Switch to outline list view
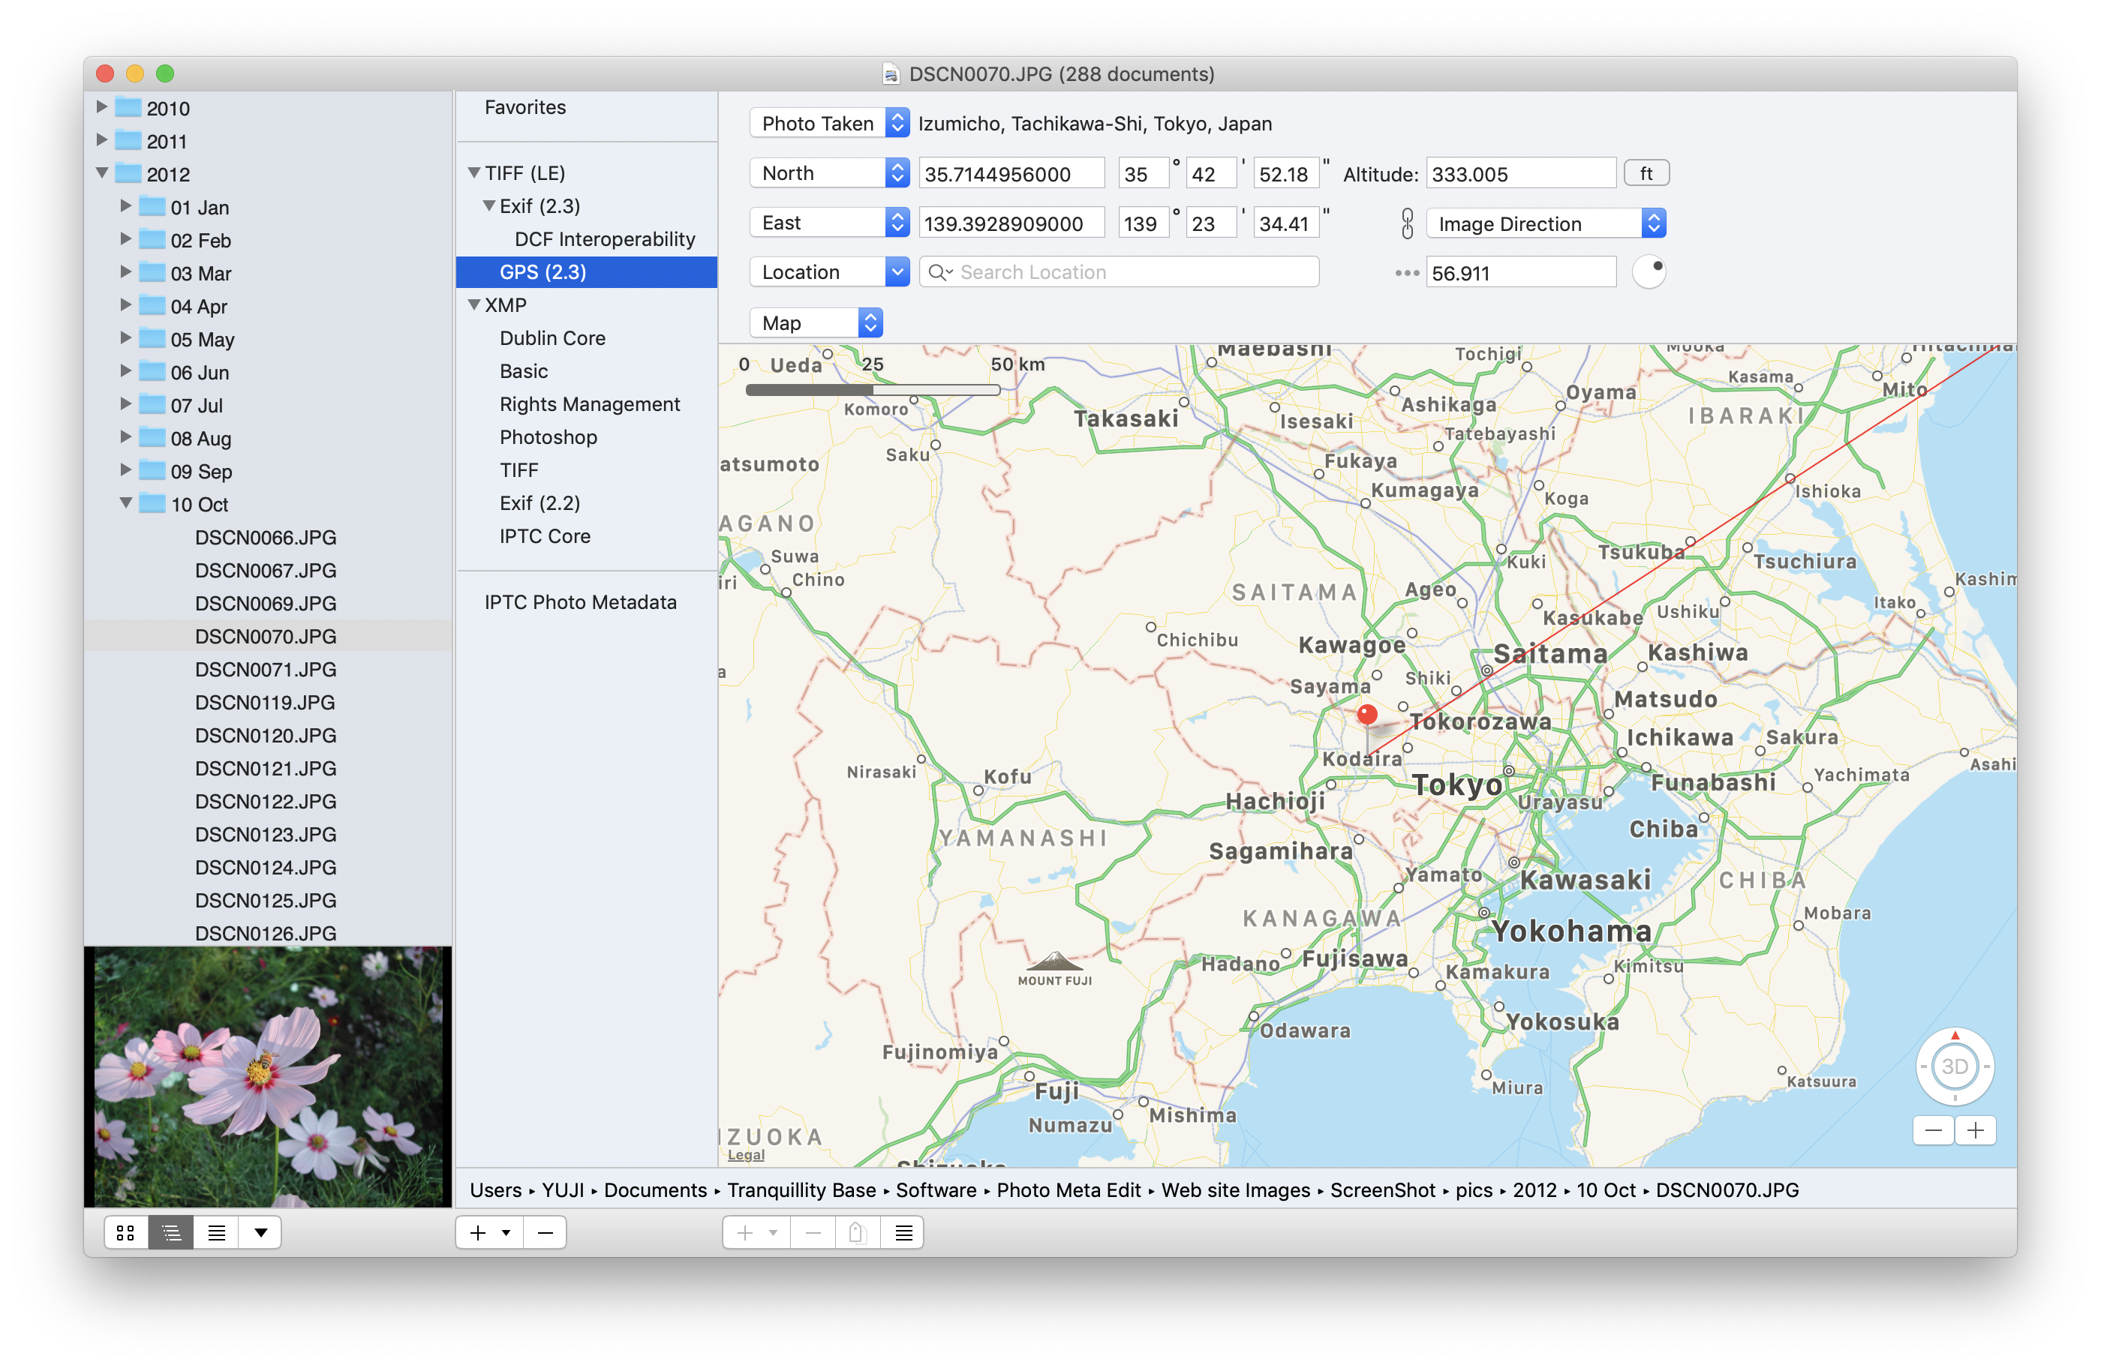 [171, 1232]
